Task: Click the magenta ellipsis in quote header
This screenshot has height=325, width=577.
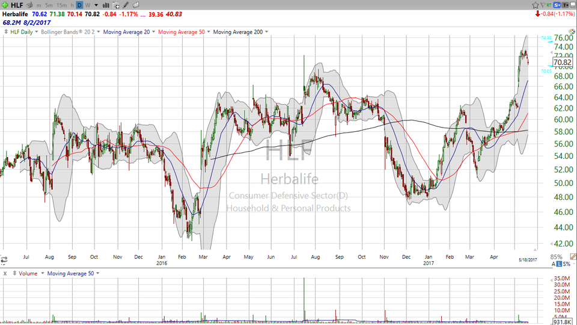Action: click(x=143, y=16)
